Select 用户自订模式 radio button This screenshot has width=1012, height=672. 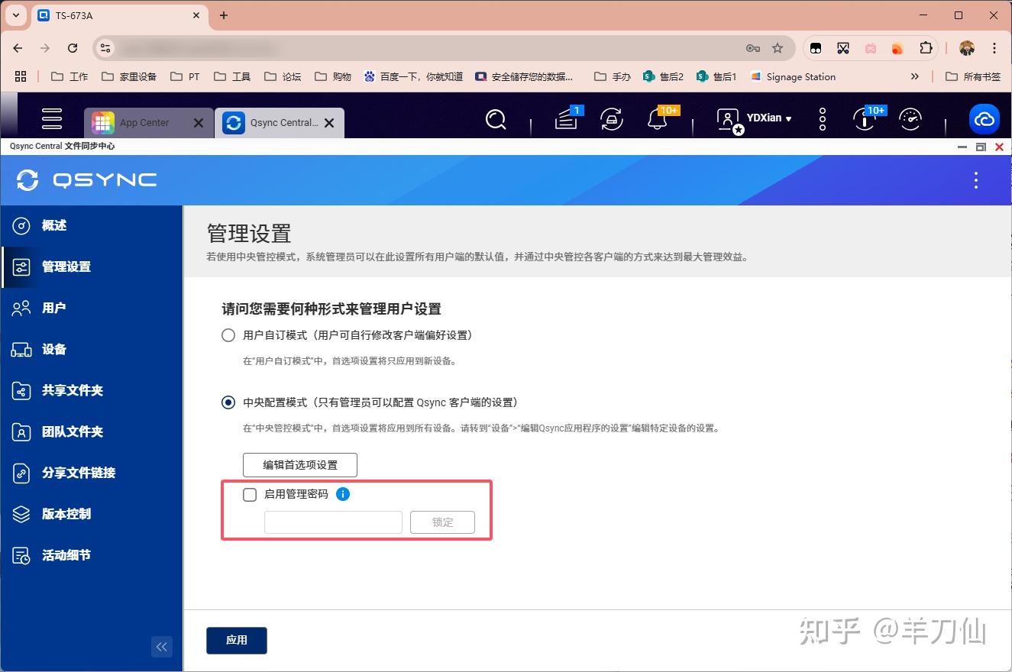228,334
